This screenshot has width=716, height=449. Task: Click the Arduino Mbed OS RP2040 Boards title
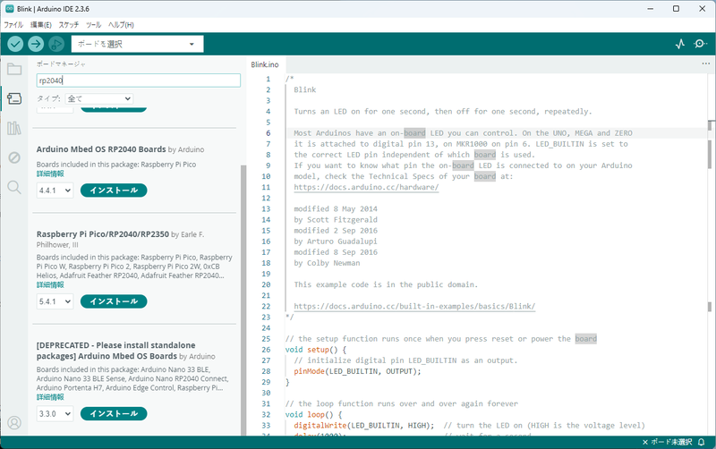point(101,149)
